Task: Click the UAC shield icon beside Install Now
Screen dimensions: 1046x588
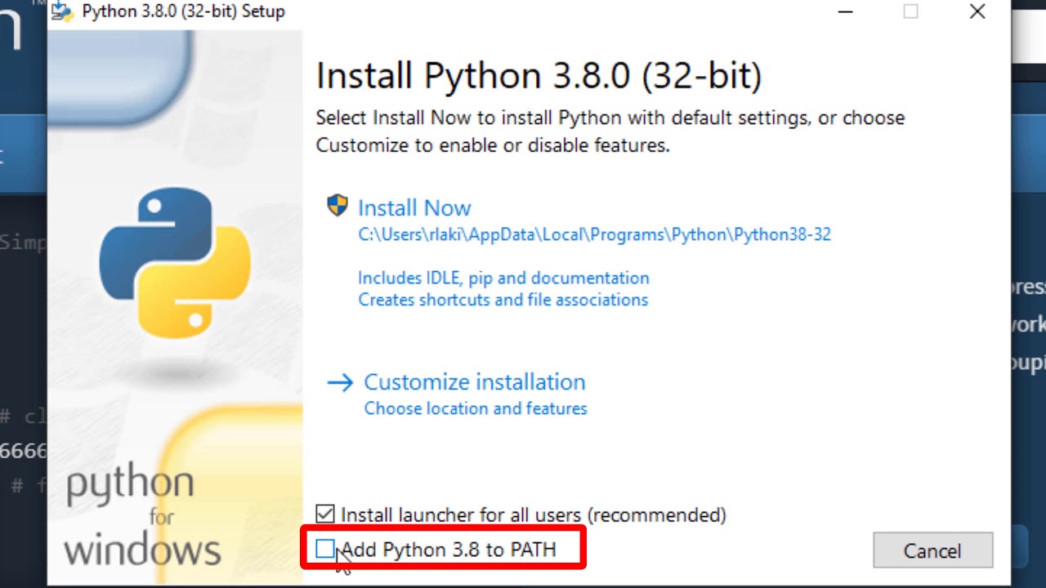Action: click(x=337, y=205)
